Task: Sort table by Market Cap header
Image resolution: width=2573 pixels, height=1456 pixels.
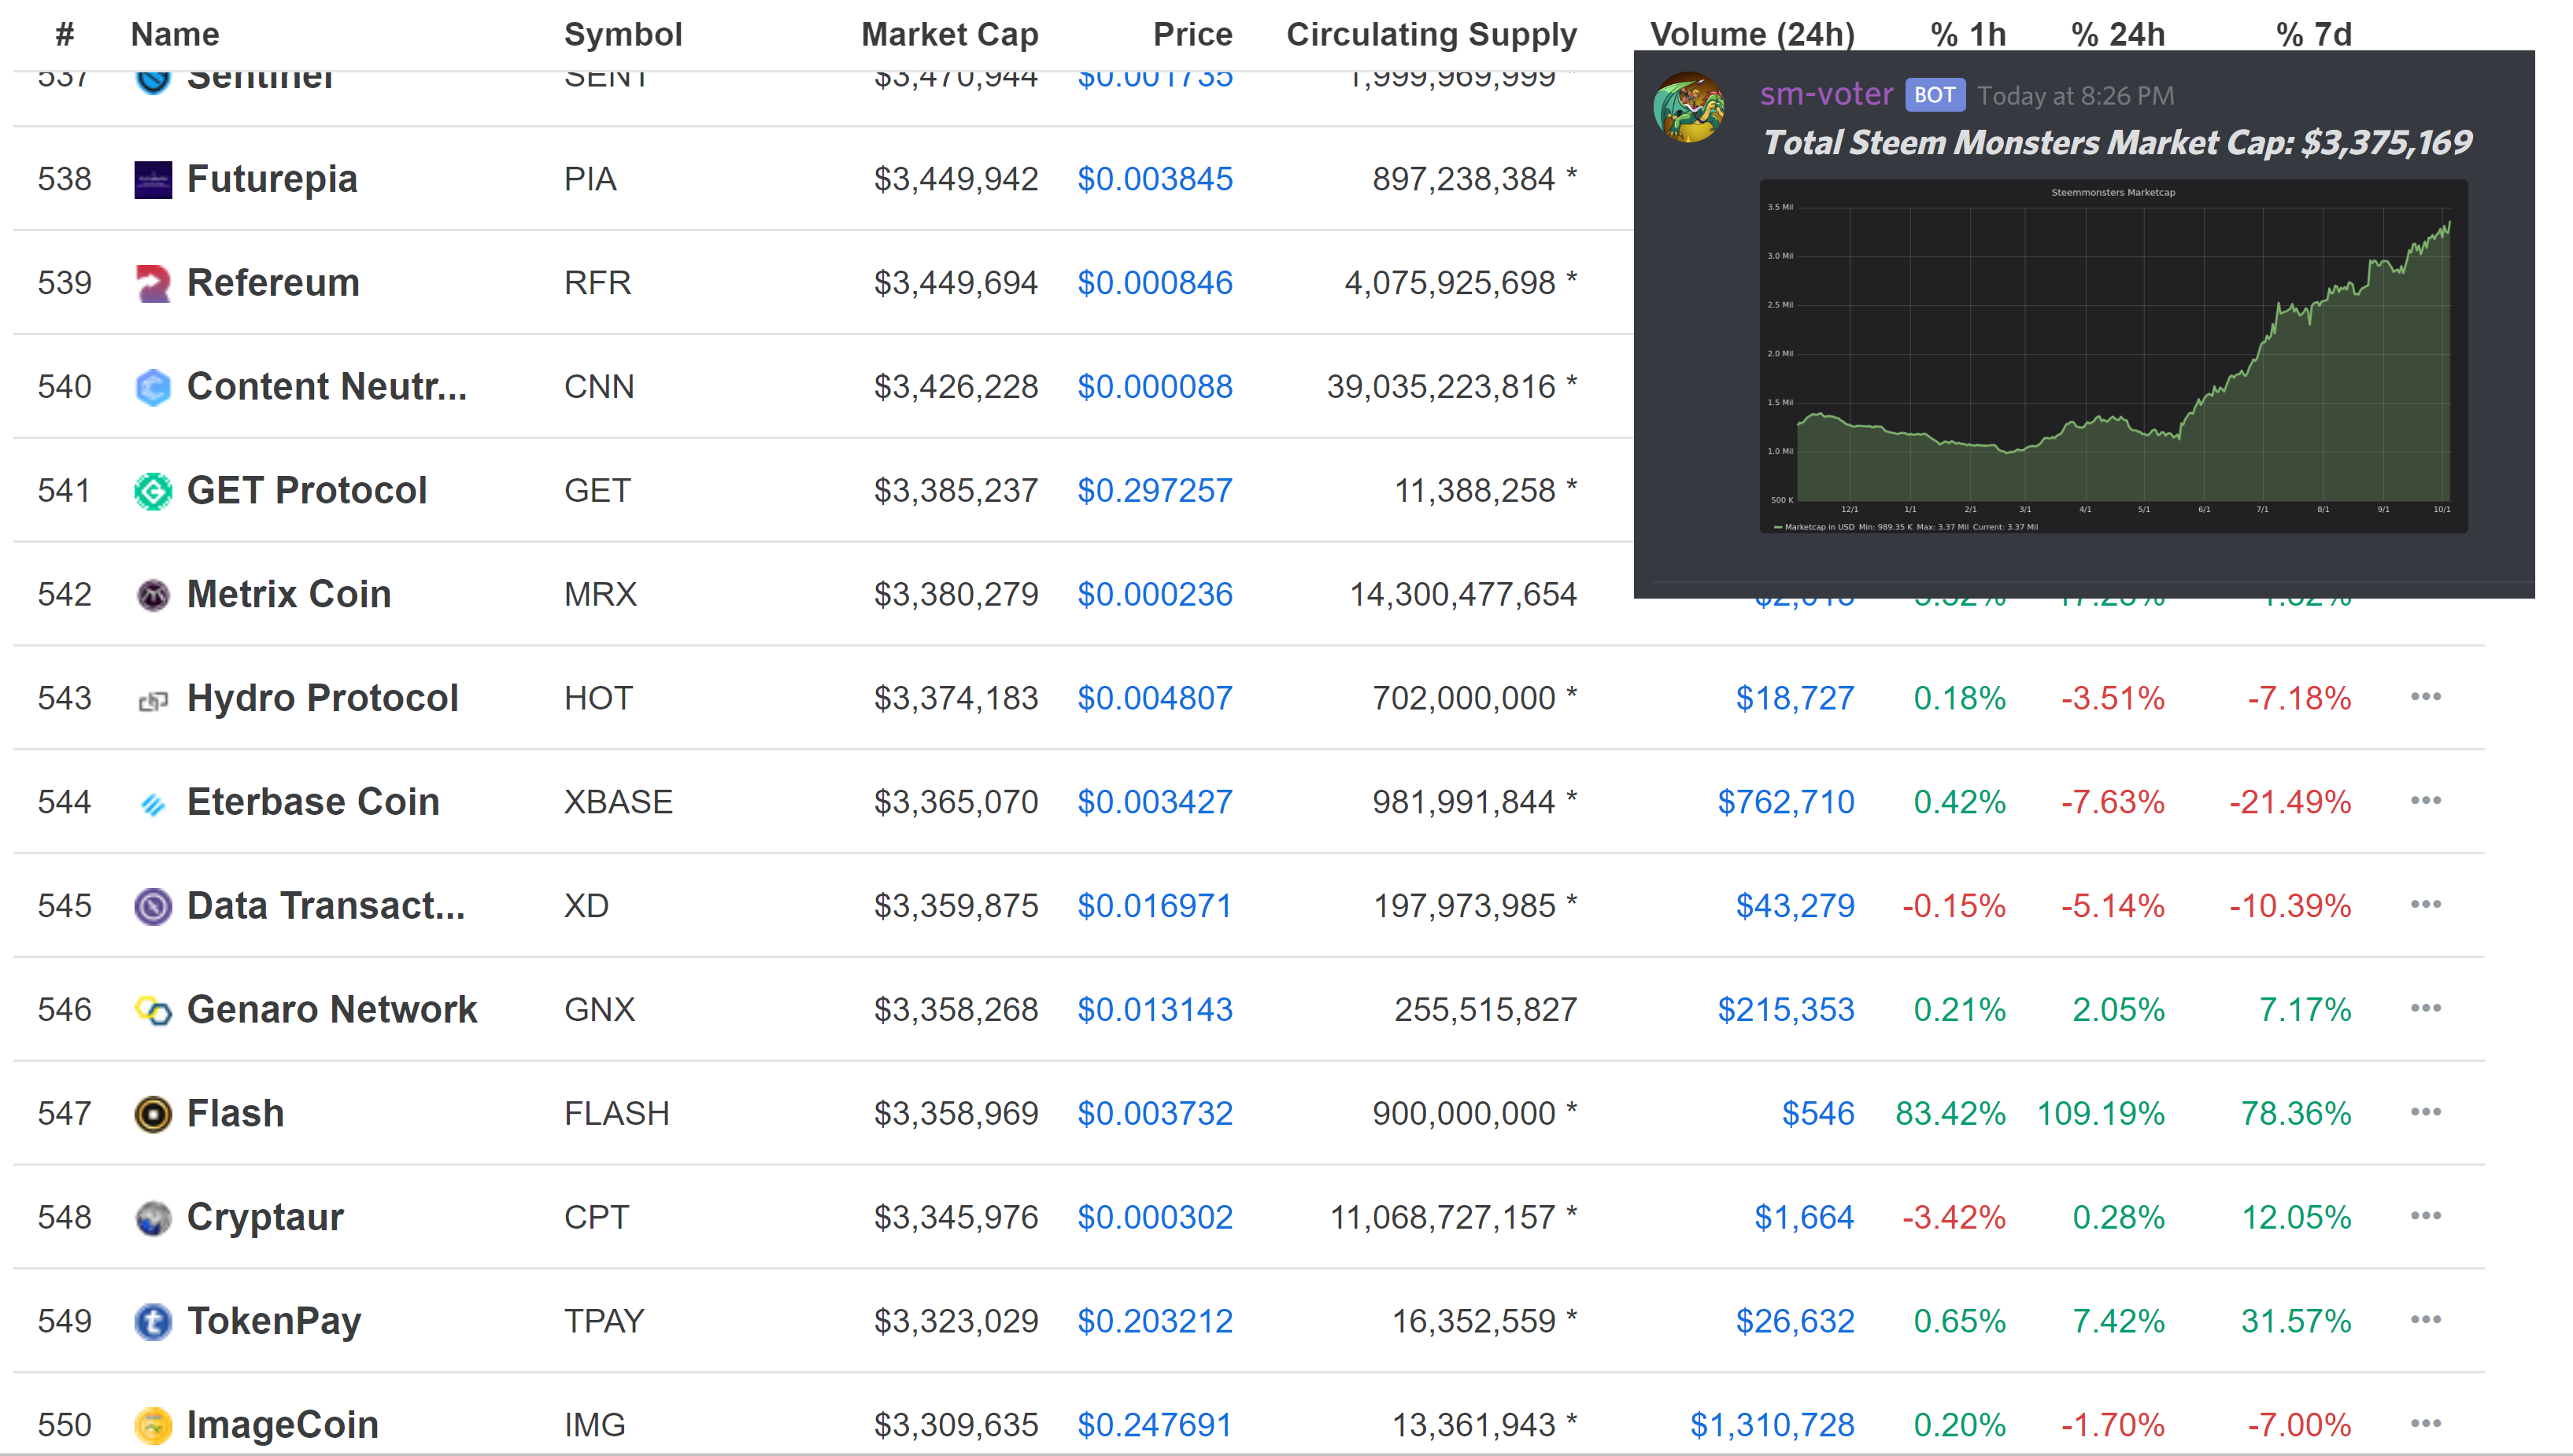Action: [x=950, y=35]
